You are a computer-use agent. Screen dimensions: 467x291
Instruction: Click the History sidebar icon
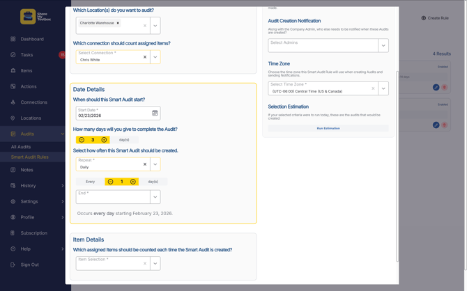click(x=13, y=186)
